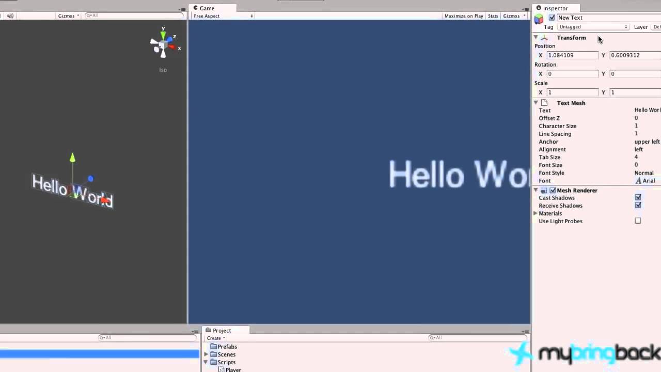Toggle the Mesh Renderer enabled checkbox
The image size is (661, 372).
coord(553,190)
